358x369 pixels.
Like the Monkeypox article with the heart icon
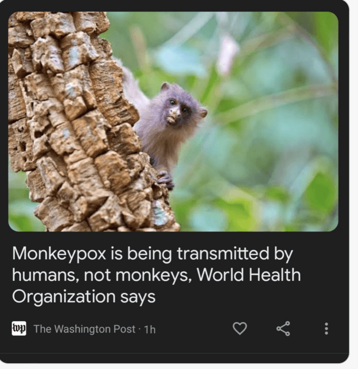coord(240,328)
